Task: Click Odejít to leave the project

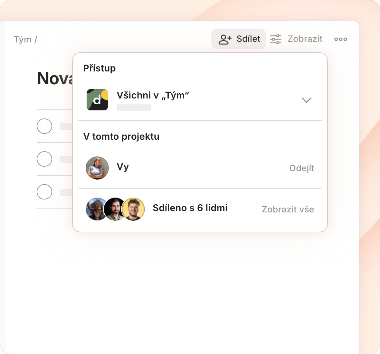Action: 301,168
